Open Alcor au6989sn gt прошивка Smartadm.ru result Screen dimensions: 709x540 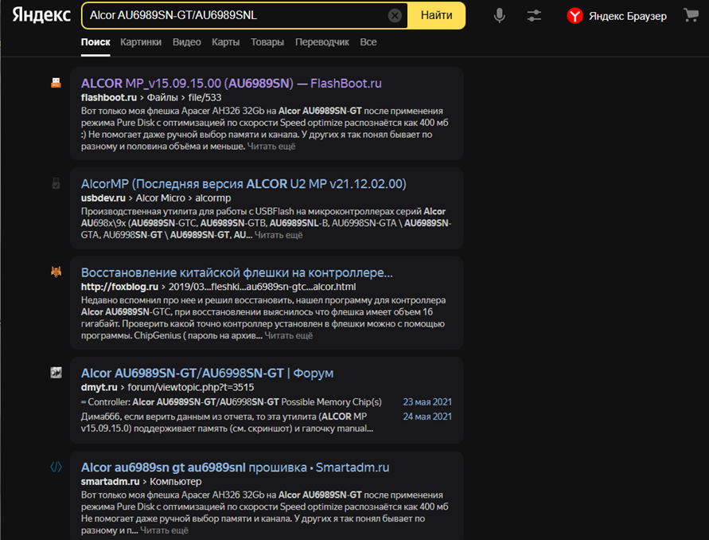tap(235, 468)
